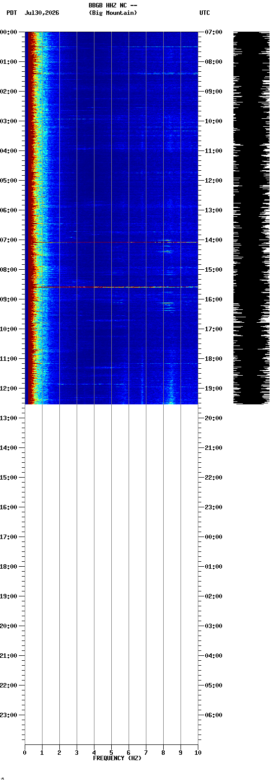Click the PDT axis label "09:00"
This screenshot has height=784, width=273.
point(9,299)
